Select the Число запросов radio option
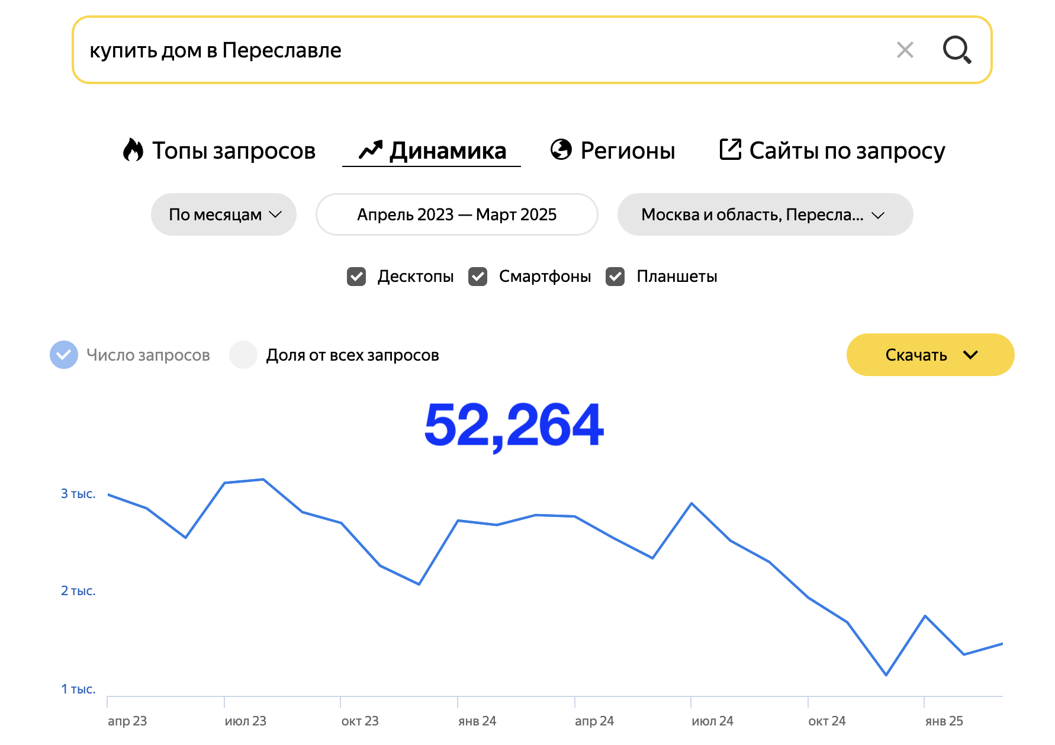 [64, 355]
